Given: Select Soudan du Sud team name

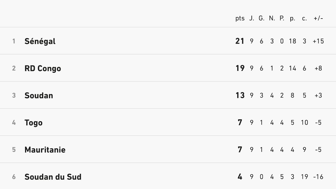Looking at the screenshot, I should pyautogui.click(x=53, y=177).
